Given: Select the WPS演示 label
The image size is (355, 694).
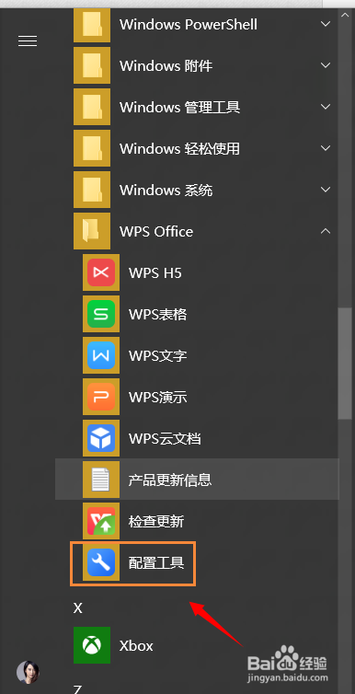Looking at the screenshot, I should tap(158, 398).
